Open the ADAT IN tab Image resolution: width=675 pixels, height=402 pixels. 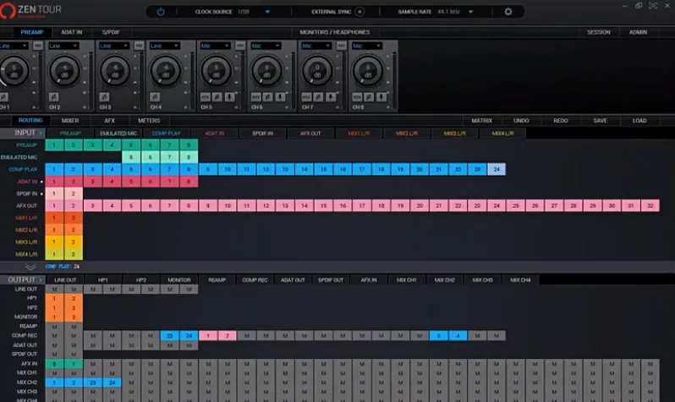70,32
